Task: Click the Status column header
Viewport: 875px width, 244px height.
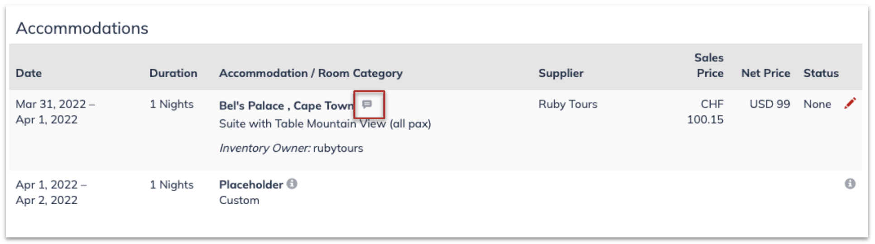Action: (x=821, y=73)
